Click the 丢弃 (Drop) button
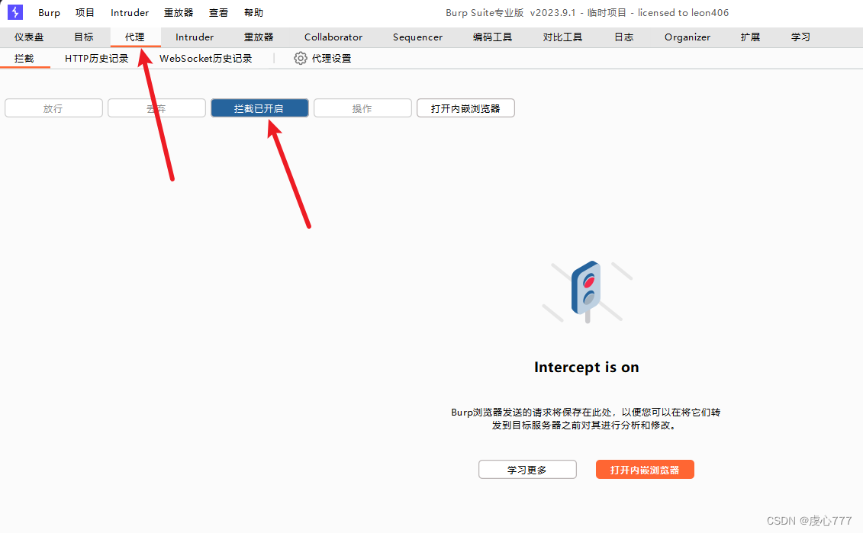 [156, 108]
